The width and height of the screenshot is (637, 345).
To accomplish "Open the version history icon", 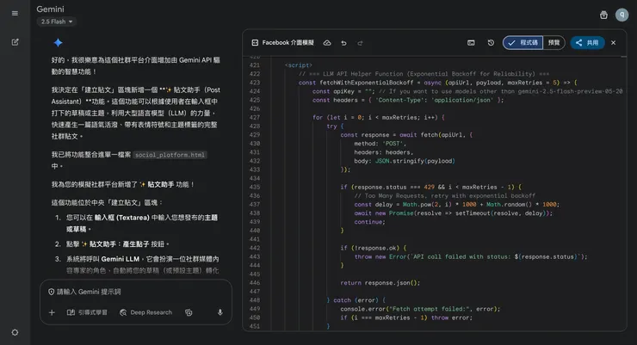I will [x=491, y=43].
